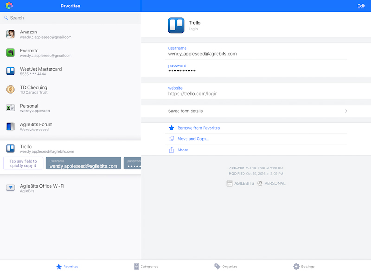Tap the username value in detail pane

pyautogui.click(x=202, y=54)
